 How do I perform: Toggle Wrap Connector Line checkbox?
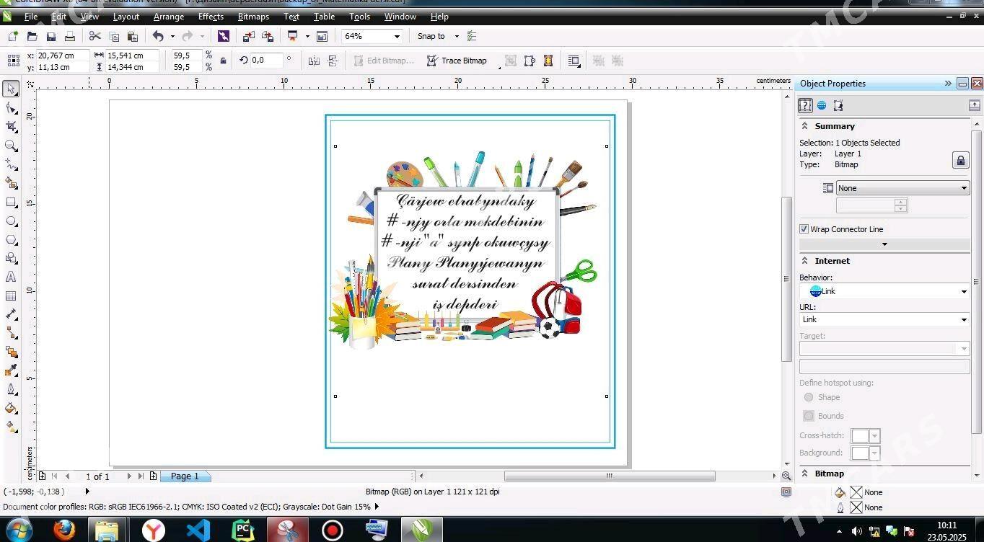pos(804,229)
